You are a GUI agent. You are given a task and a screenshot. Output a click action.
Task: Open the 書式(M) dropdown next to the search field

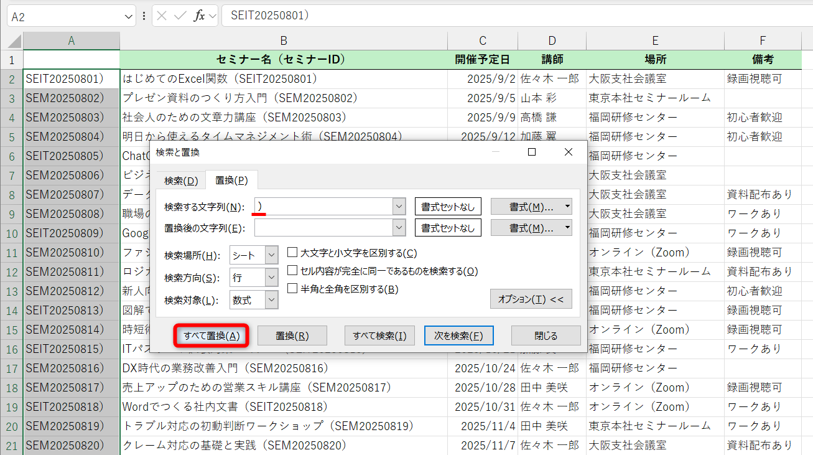click(x=567, y=206)
